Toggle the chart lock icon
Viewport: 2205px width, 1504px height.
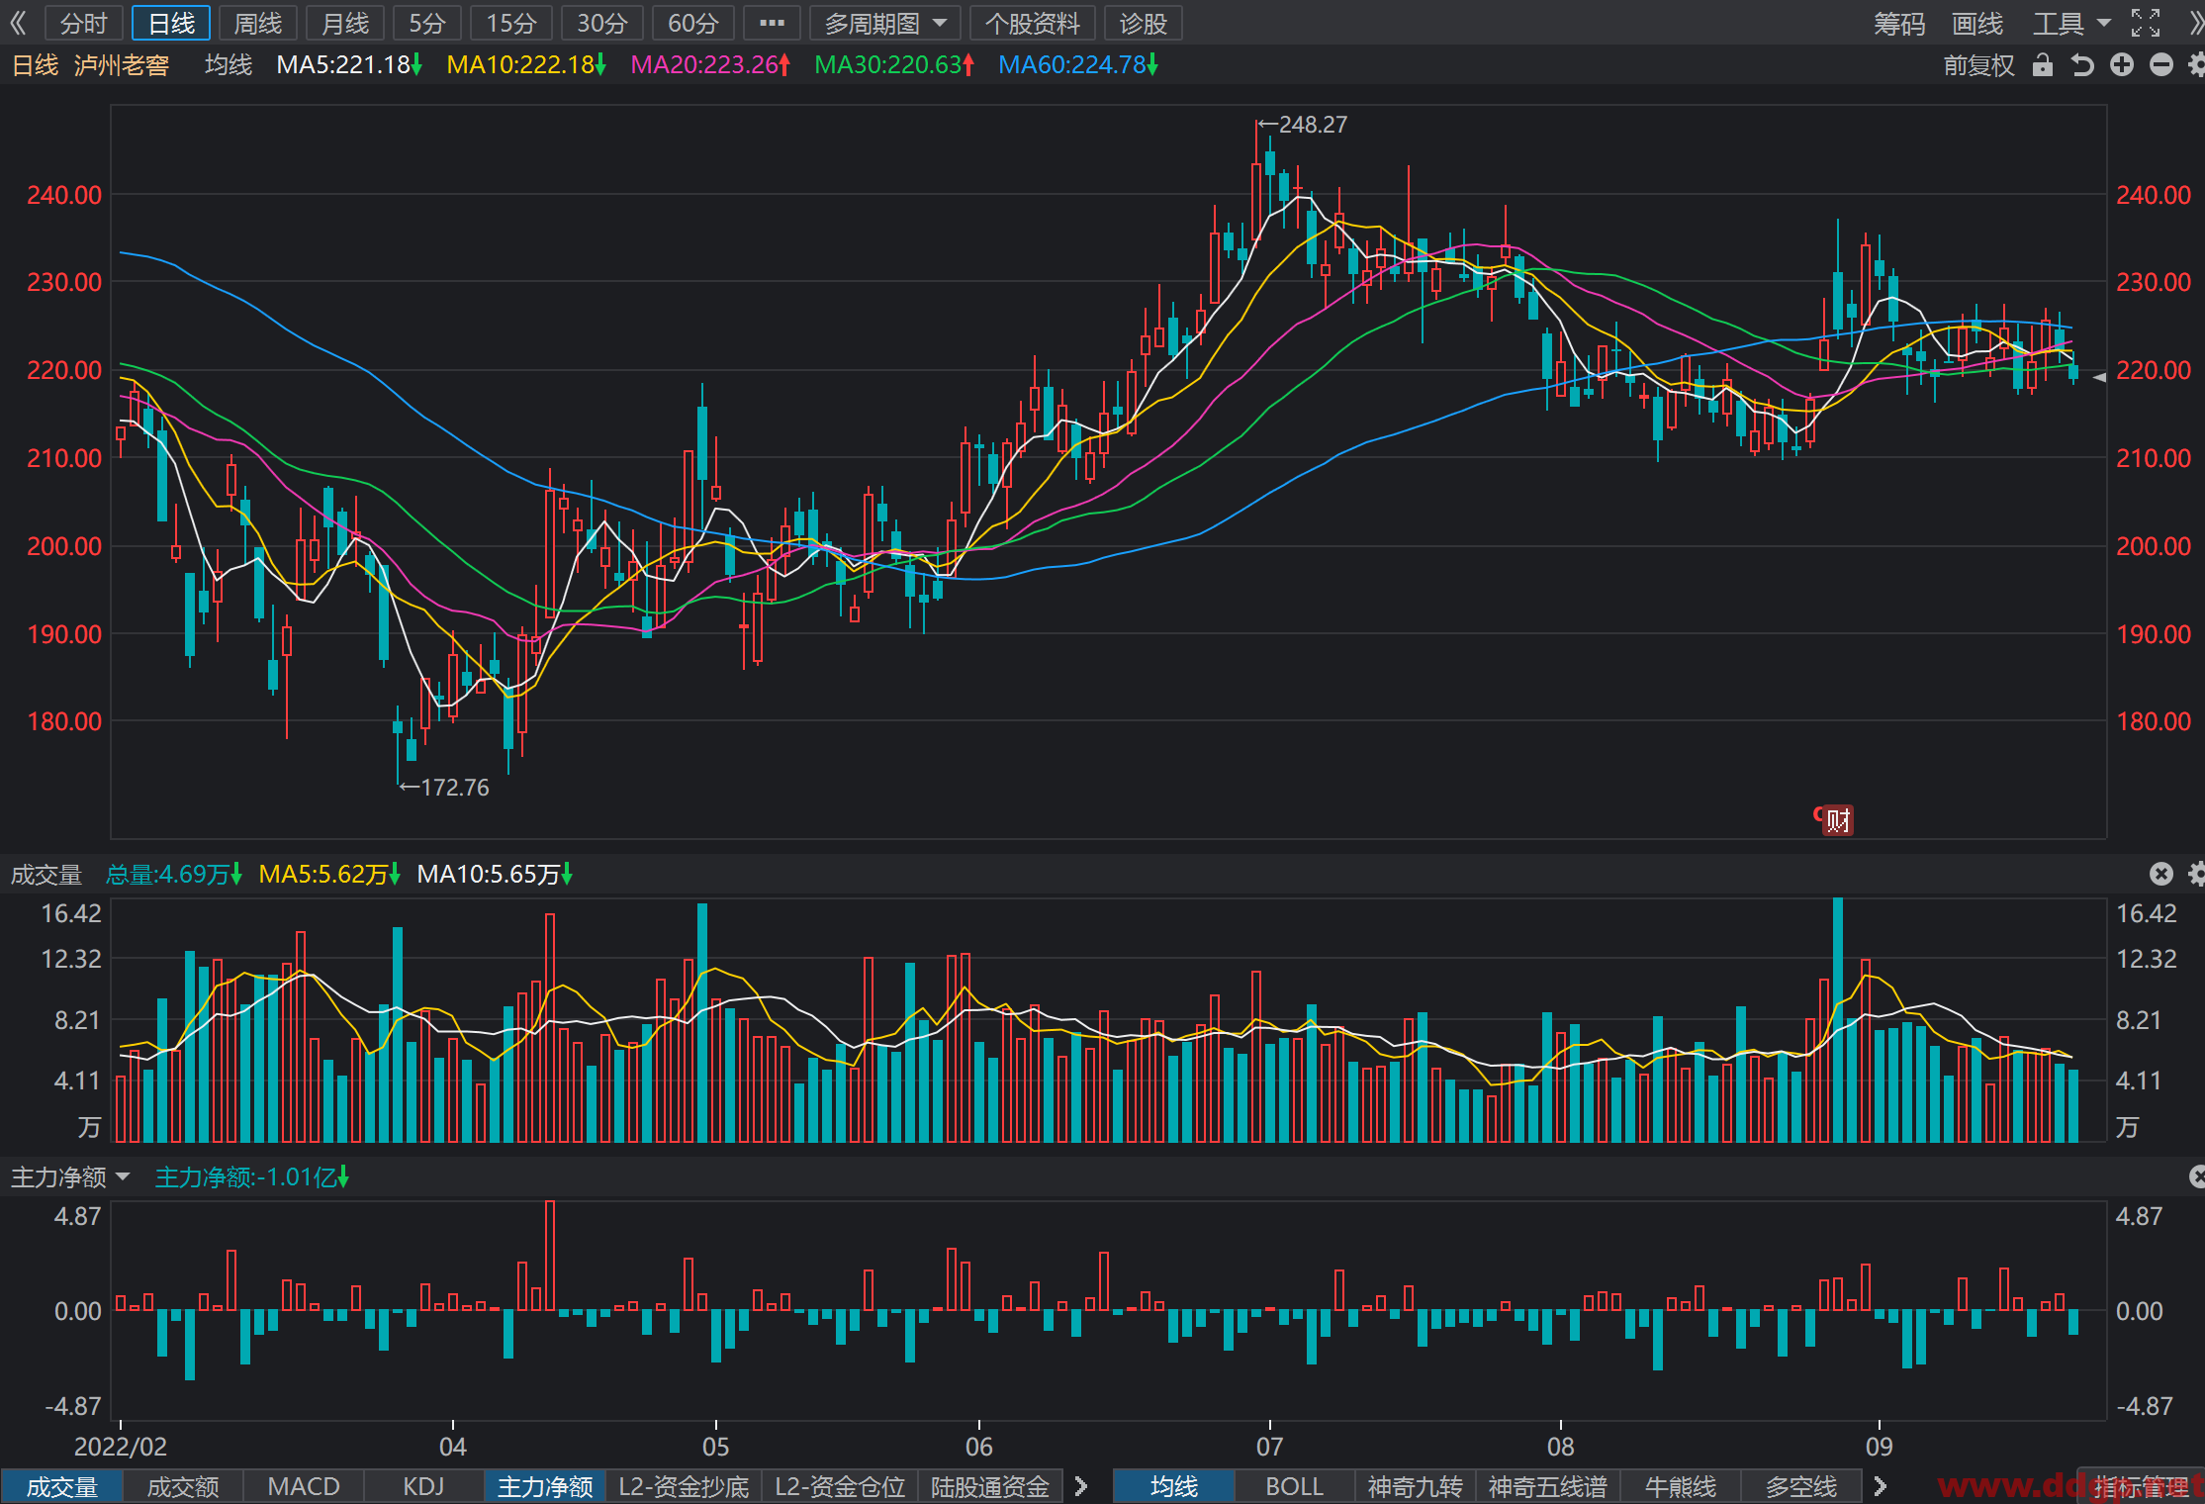pyautogui.click(x=2043, y=65)
